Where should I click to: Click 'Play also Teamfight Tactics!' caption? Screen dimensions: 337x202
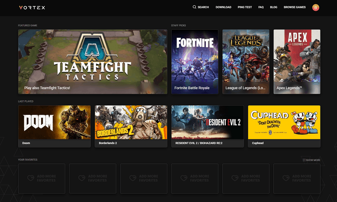tap(47, 88)
